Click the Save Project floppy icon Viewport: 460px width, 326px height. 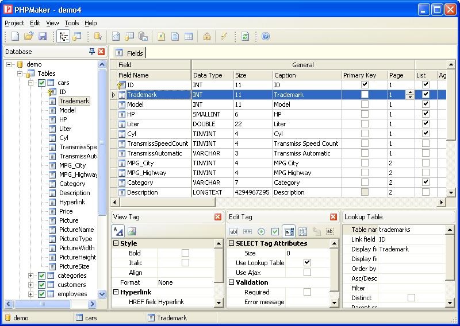pyautogui.click(x=42, y=36)
